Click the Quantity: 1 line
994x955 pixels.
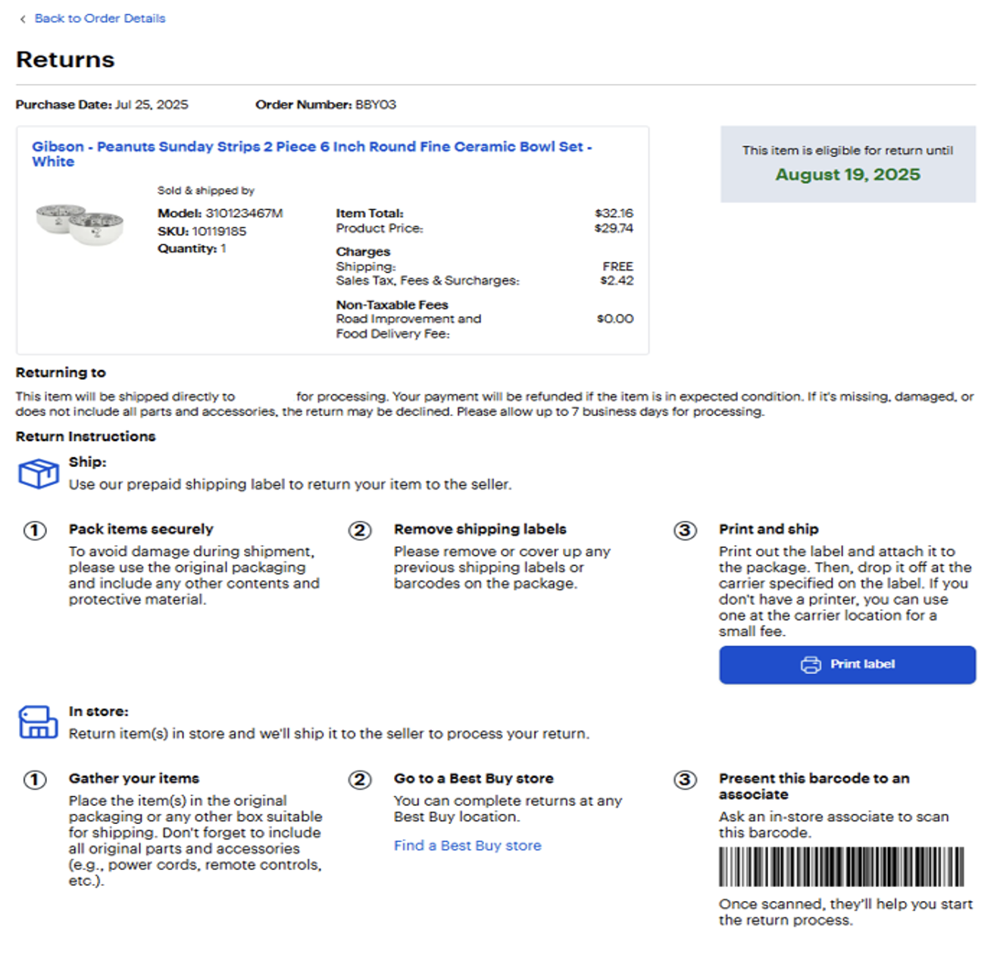(x=192, y=249)
